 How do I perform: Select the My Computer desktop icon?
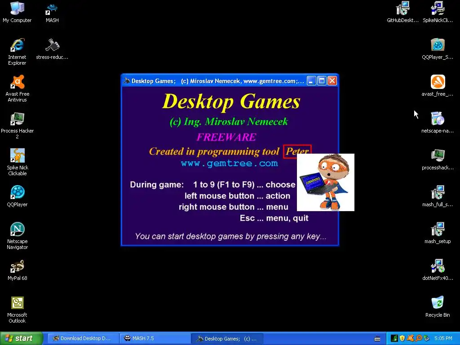pyautogui.click(x=18, y=12)
